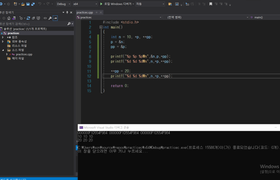280x180 pixels.
Task: Click the New Project icon
Action: (15, 4)
